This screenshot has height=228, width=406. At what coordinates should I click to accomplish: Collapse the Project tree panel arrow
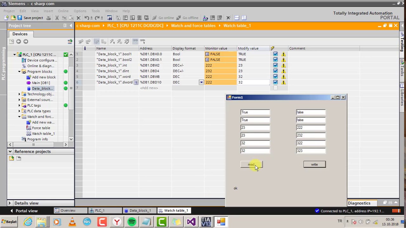(x=71, y=25)
